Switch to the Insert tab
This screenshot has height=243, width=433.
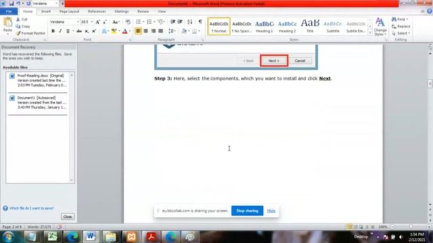click(46, 11)
